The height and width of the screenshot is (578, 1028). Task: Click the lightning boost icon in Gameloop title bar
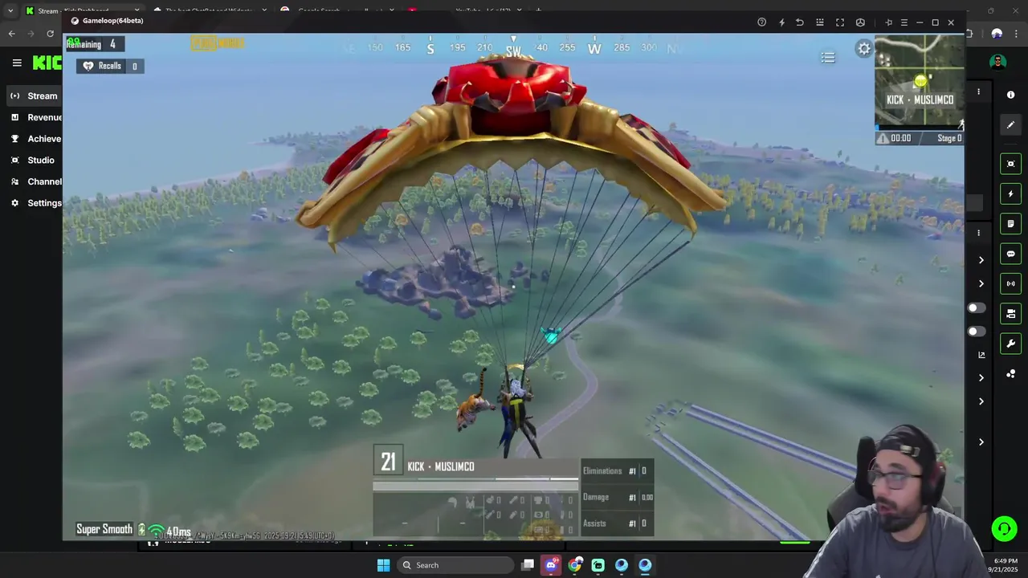click(781, 22)
